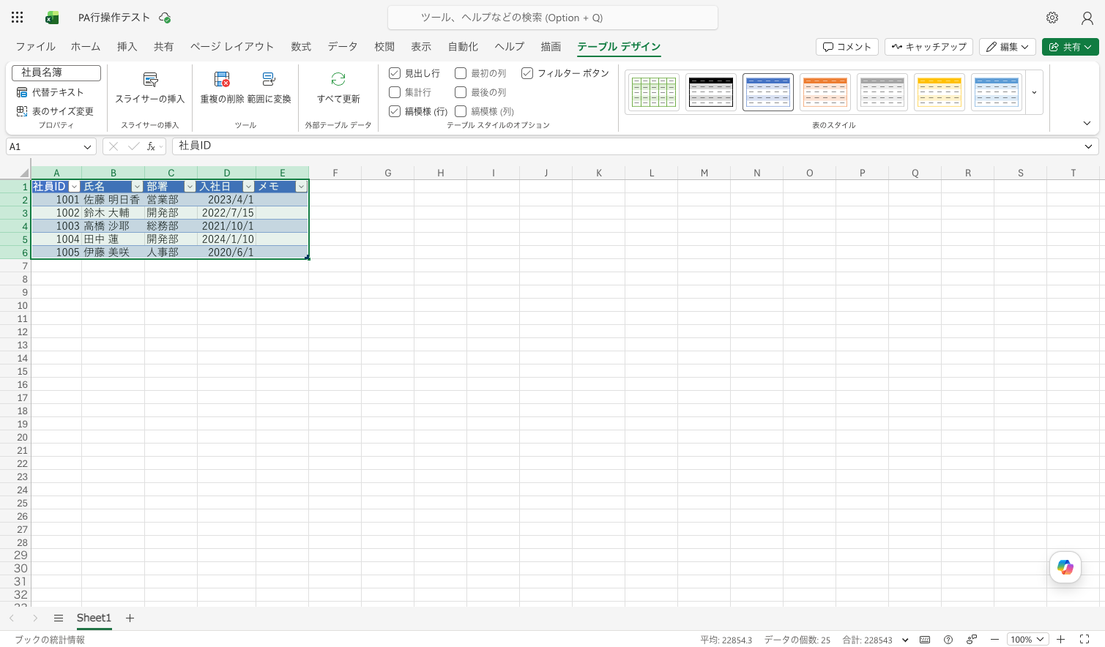Click the formula cancel X icon

[114, 146]
